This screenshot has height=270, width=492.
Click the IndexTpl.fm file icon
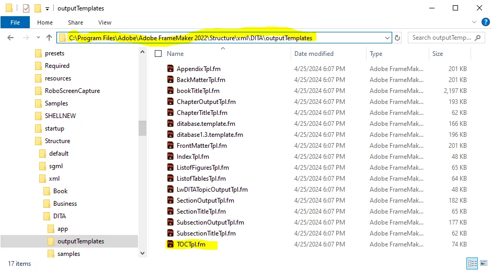170,157
